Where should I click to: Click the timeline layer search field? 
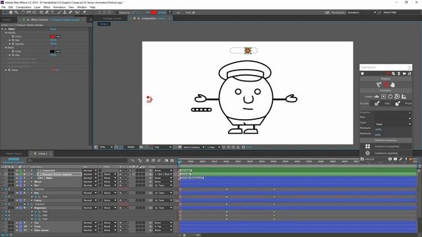(77, 161)
